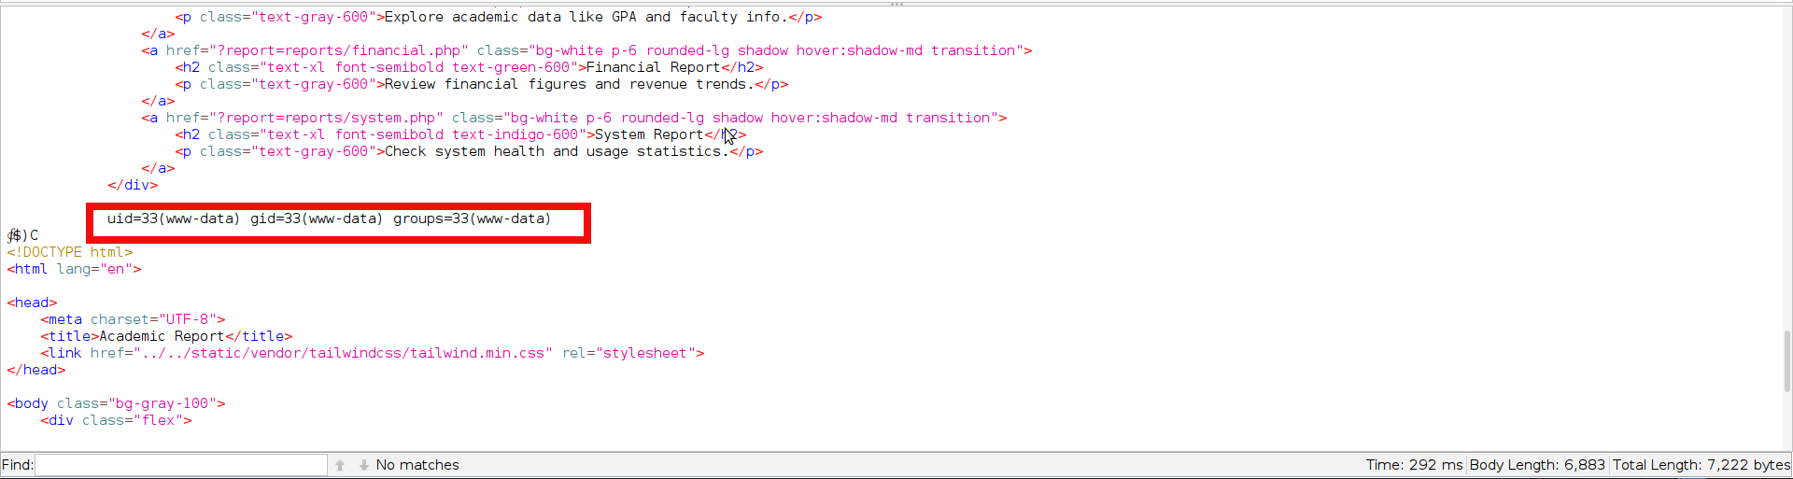Click the 'System Report' heading text

[x=649, y=134]
